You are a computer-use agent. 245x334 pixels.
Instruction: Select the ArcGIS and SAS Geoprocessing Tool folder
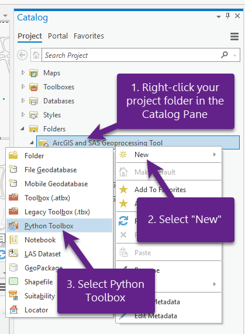click(x=138, y=142)
